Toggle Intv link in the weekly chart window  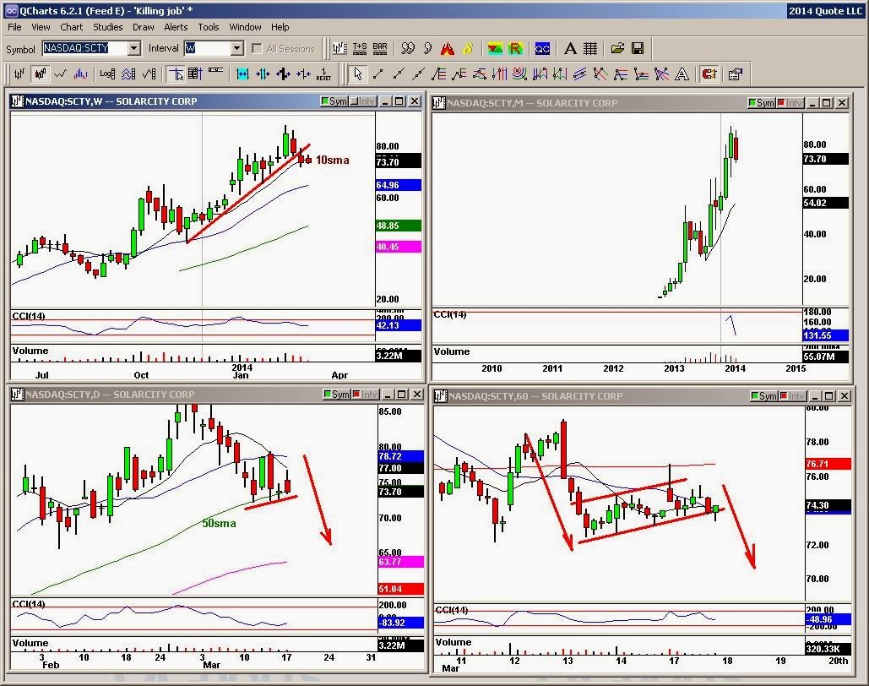[x=363, y=101]
